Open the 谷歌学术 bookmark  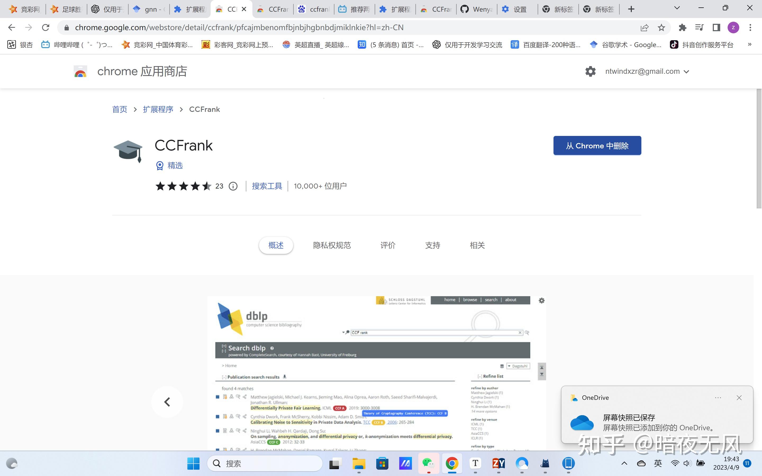tap(625, 45)
